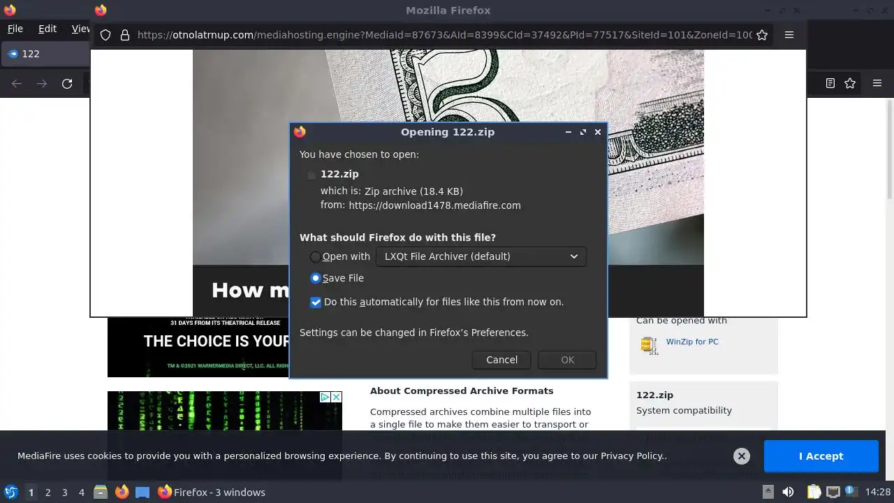The width and height of the screenshot is (894, 503).
Task: Click OK in the Opening 122.zip dialog
Action: pyautogui.click(x=567, y=360)
